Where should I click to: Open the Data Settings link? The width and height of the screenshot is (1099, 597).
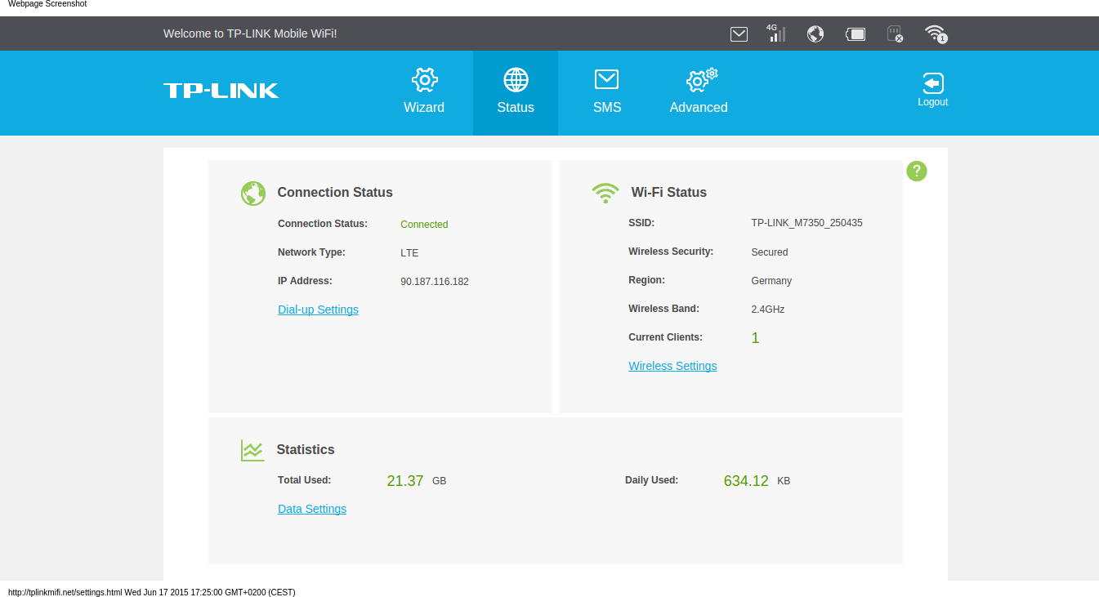[x=312, y=509]
